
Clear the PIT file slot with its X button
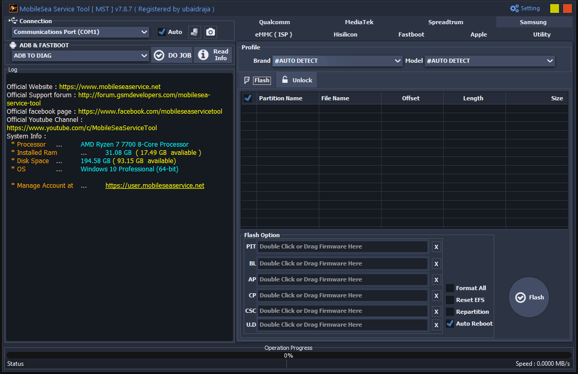(436, 247)
